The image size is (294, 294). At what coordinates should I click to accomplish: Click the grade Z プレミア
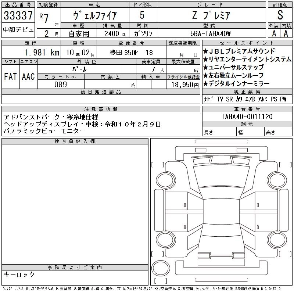pos(211,15)
